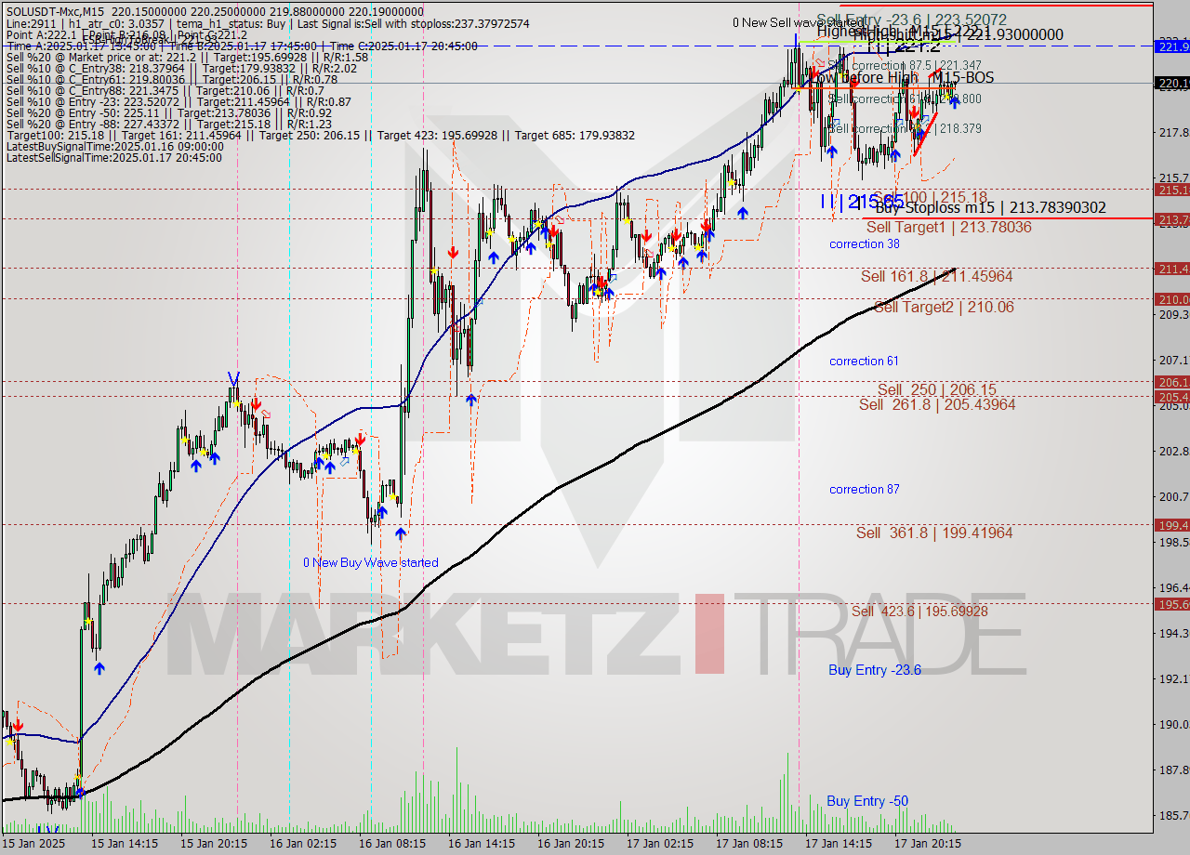Click the 17 Jan 14:15 time label
Screen dimensions: 1190x855
pyautogui.click(x=839, y=844)
